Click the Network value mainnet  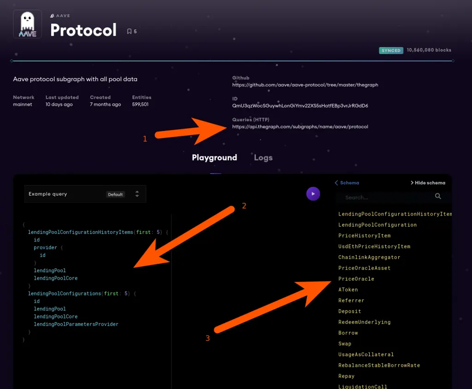point(23,104)
